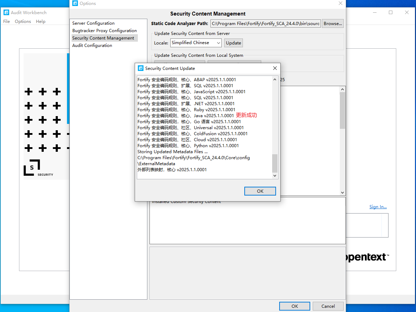Image resolution: width=416 pixels, height=312 pixels.
Task: Click the Options window title icon
Action: [75, 3]
